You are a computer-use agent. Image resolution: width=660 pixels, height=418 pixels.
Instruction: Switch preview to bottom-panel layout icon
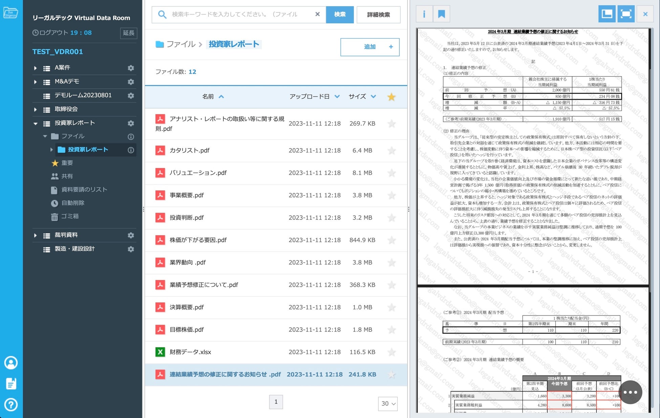tap(607, 14)
